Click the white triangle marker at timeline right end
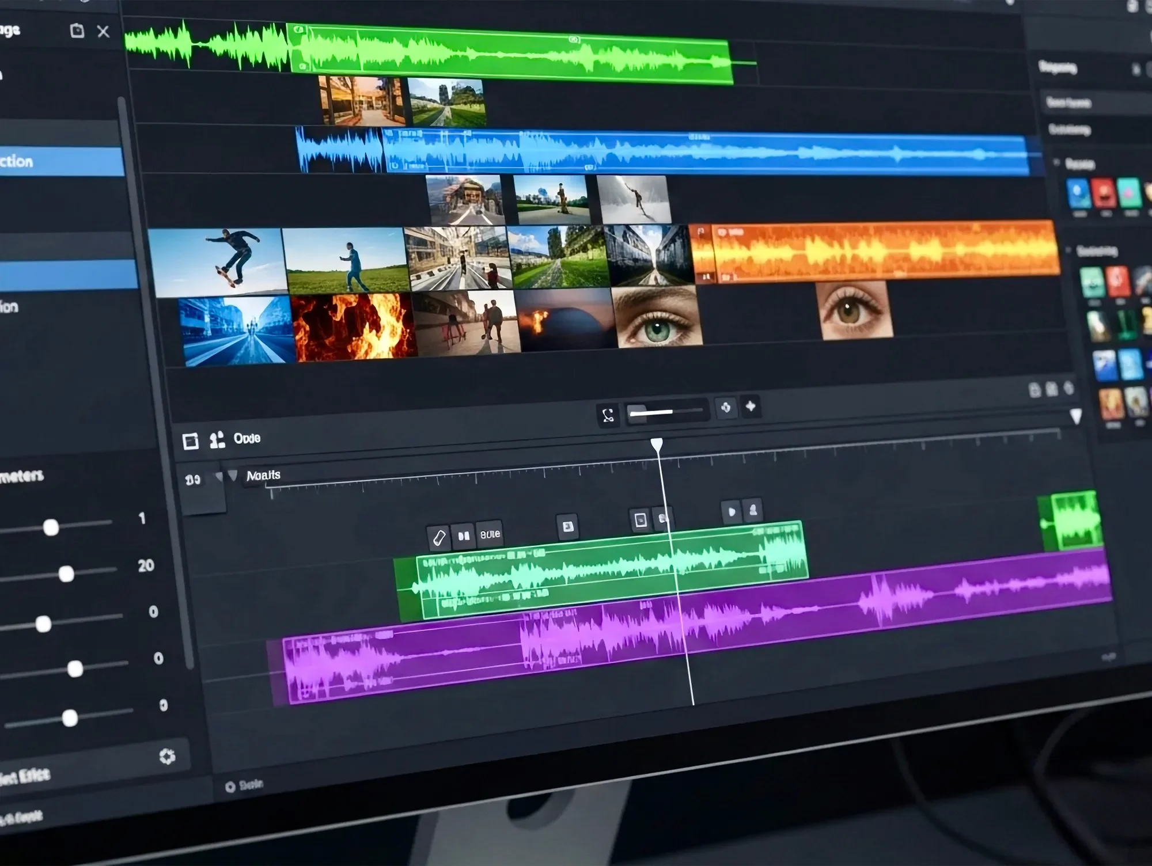 tap(1075, 416)
